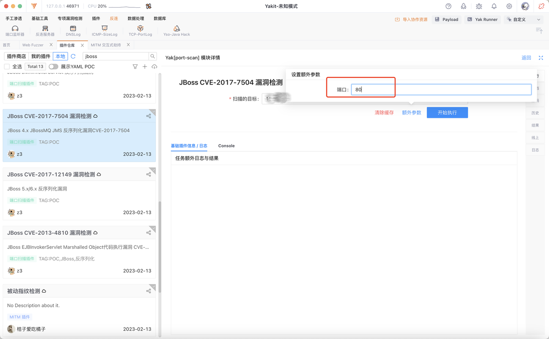Image resolution: width=549 pixels, height=339 pixels.
Task: Close the MITM 交互式劫持 tab
Action: click(x=129, y=45)
